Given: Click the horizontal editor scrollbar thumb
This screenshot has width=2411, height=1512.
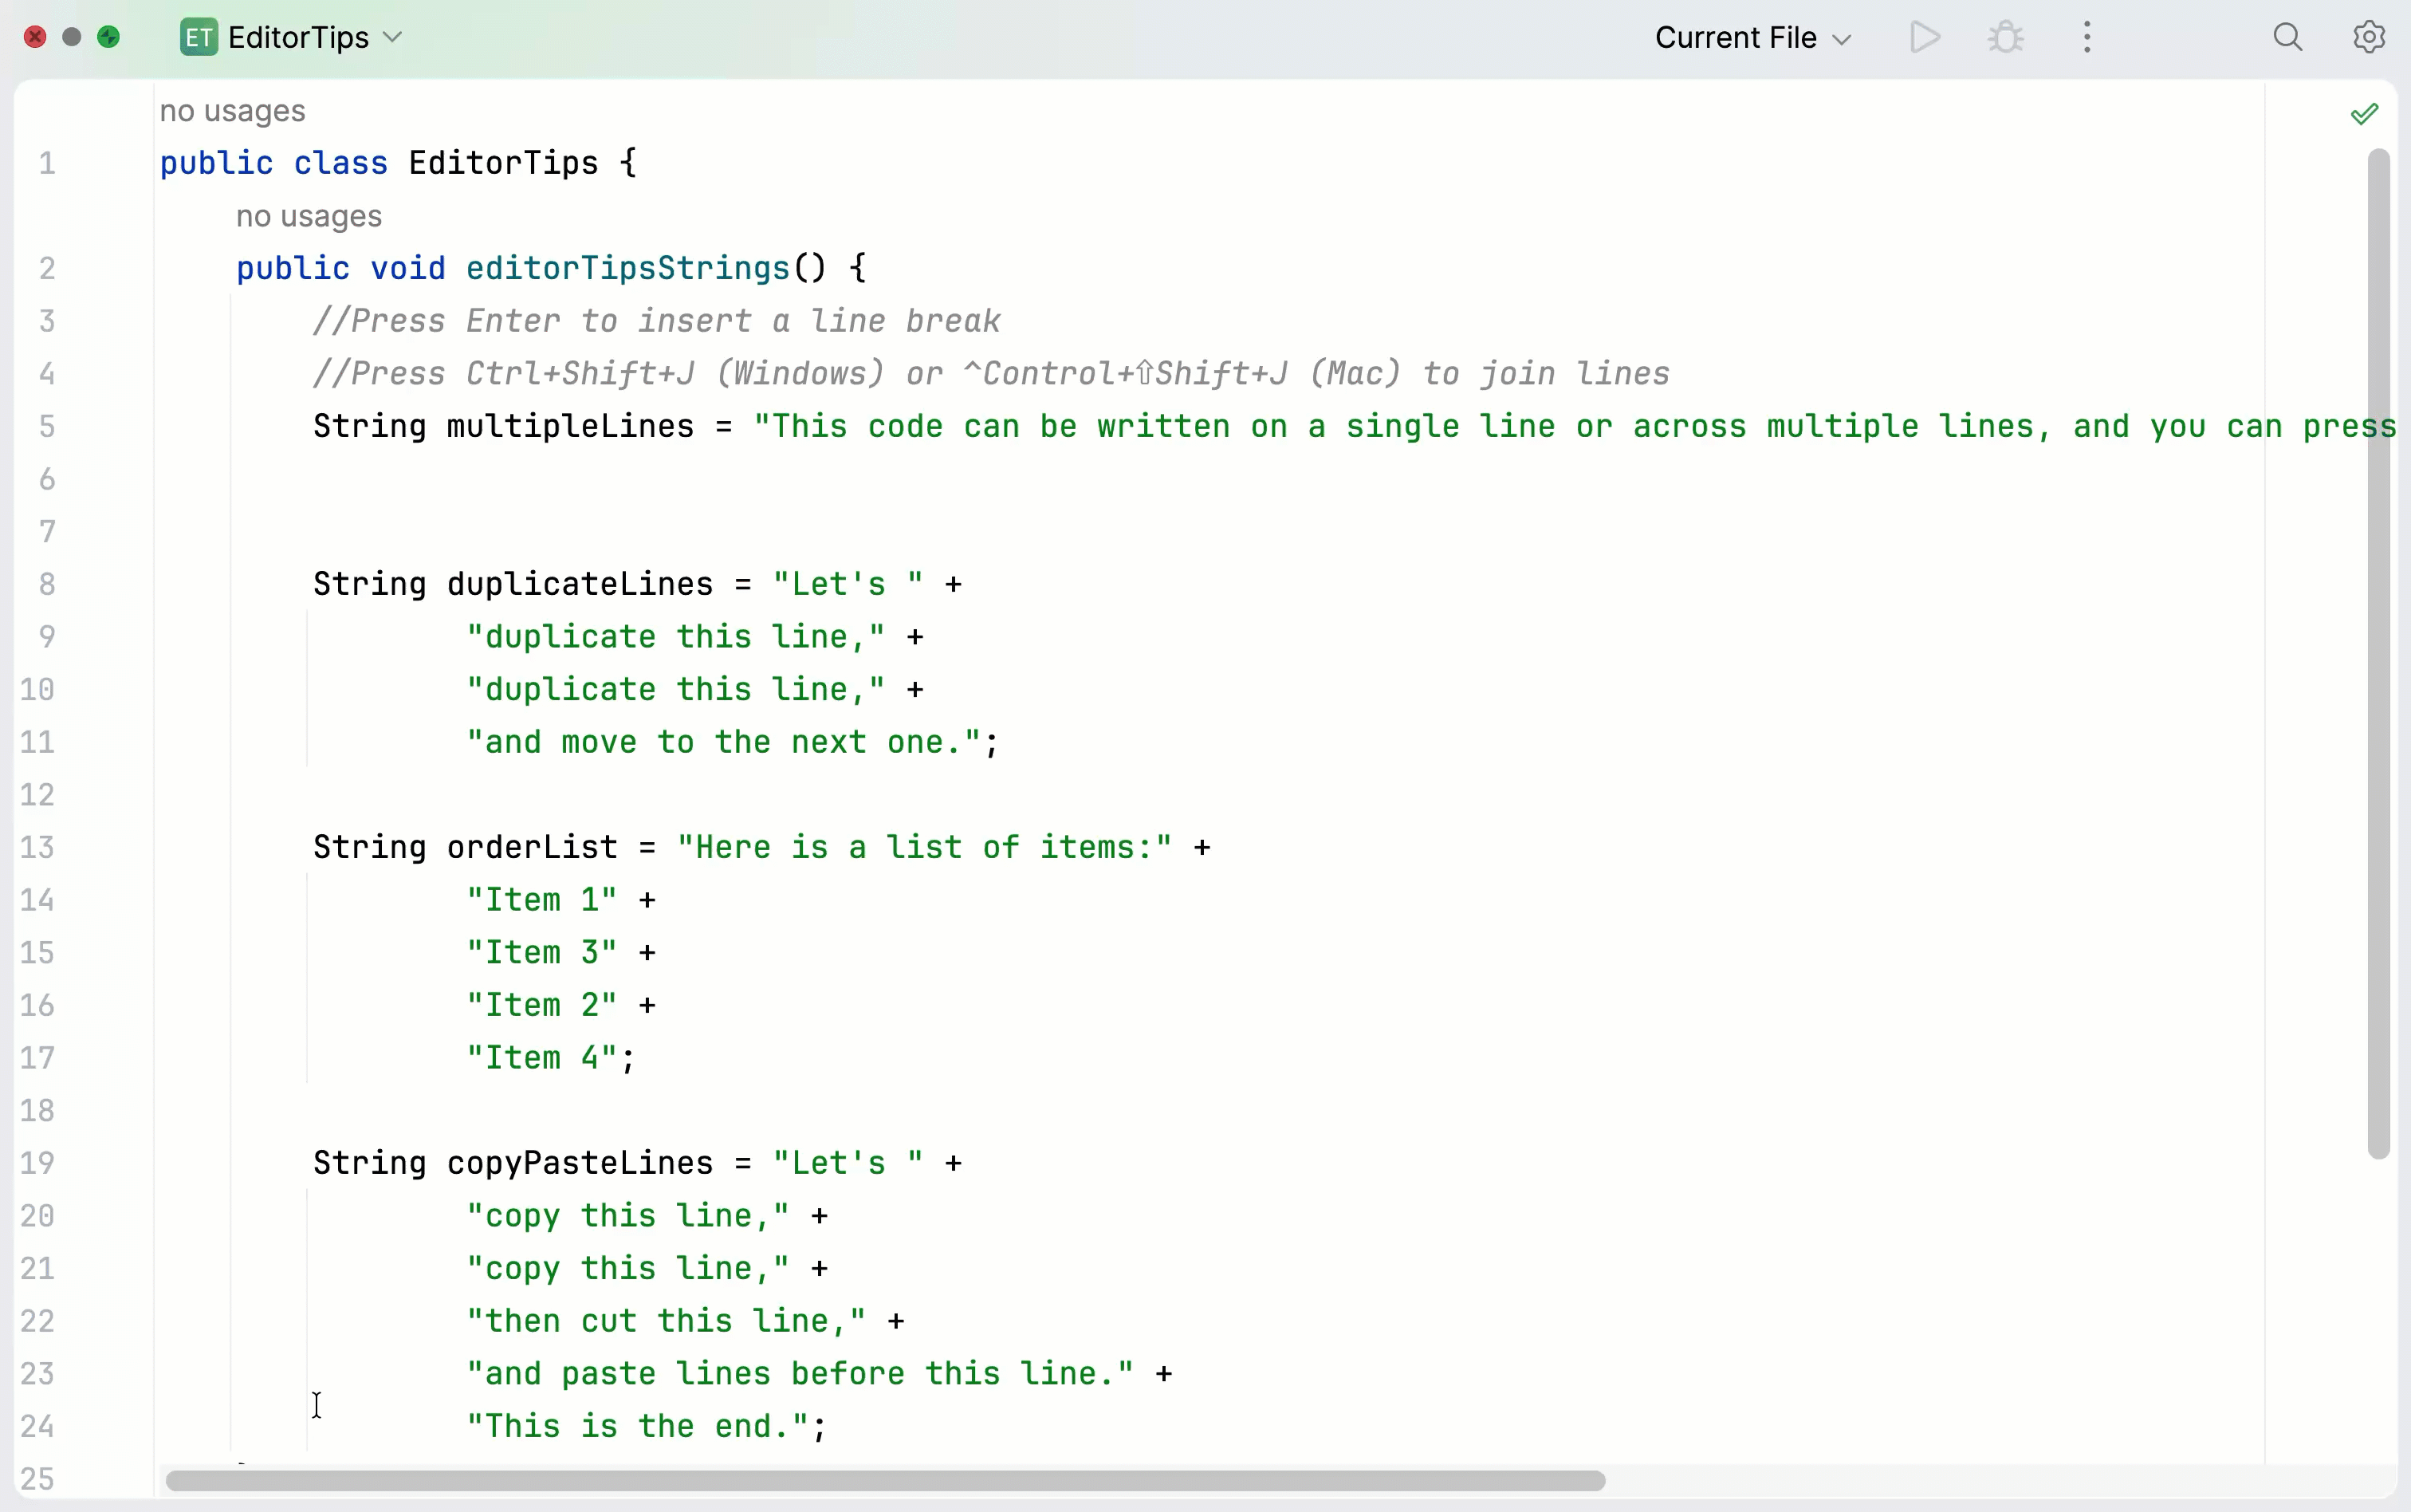Looking at the screenshot, I should [x=886, y=1480].
